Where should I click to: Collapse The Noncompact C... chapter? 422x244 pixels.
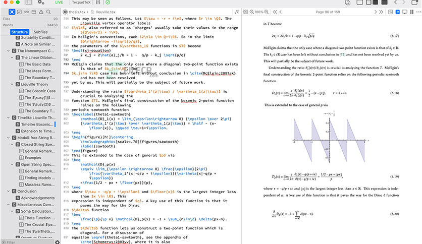pyautogui.click(x=9, y=51)
